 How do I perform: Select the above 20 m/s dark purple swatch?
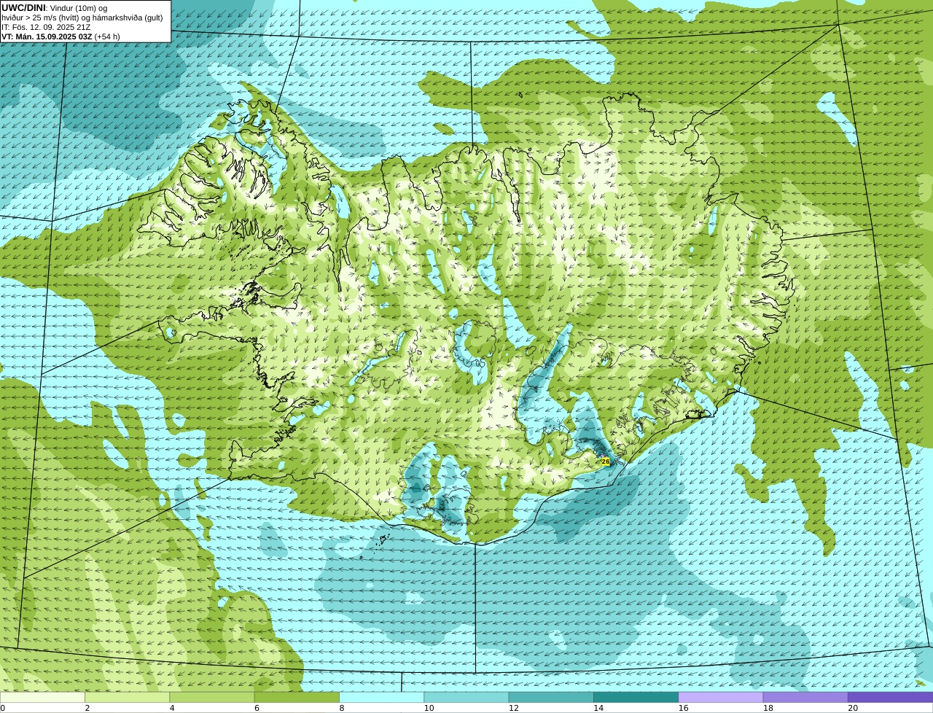click(x=891, y=697)
